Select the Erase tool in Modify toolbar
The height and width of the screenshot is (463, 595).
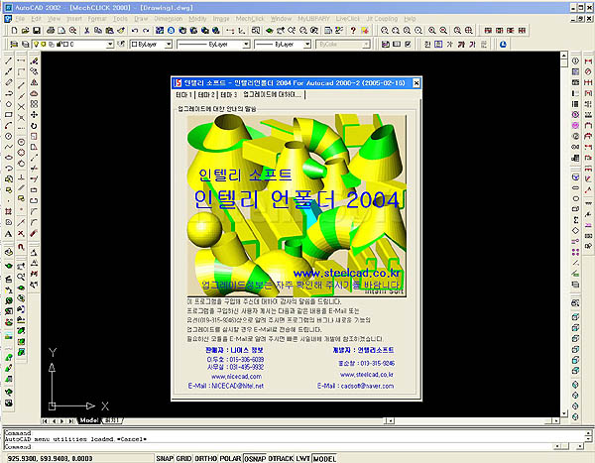[x=34, y=60]
